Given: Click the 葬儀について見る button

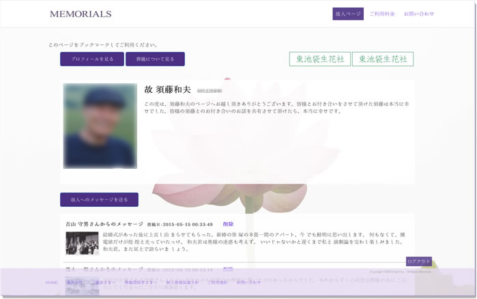Looking at the screenshot, I should pyautogui.click(x=155, y=59).
